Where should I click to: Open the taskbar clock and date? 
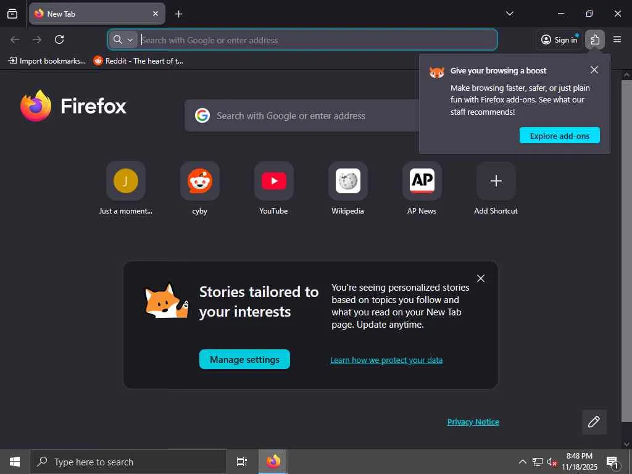pyautogui.click(x=580, y=462)
